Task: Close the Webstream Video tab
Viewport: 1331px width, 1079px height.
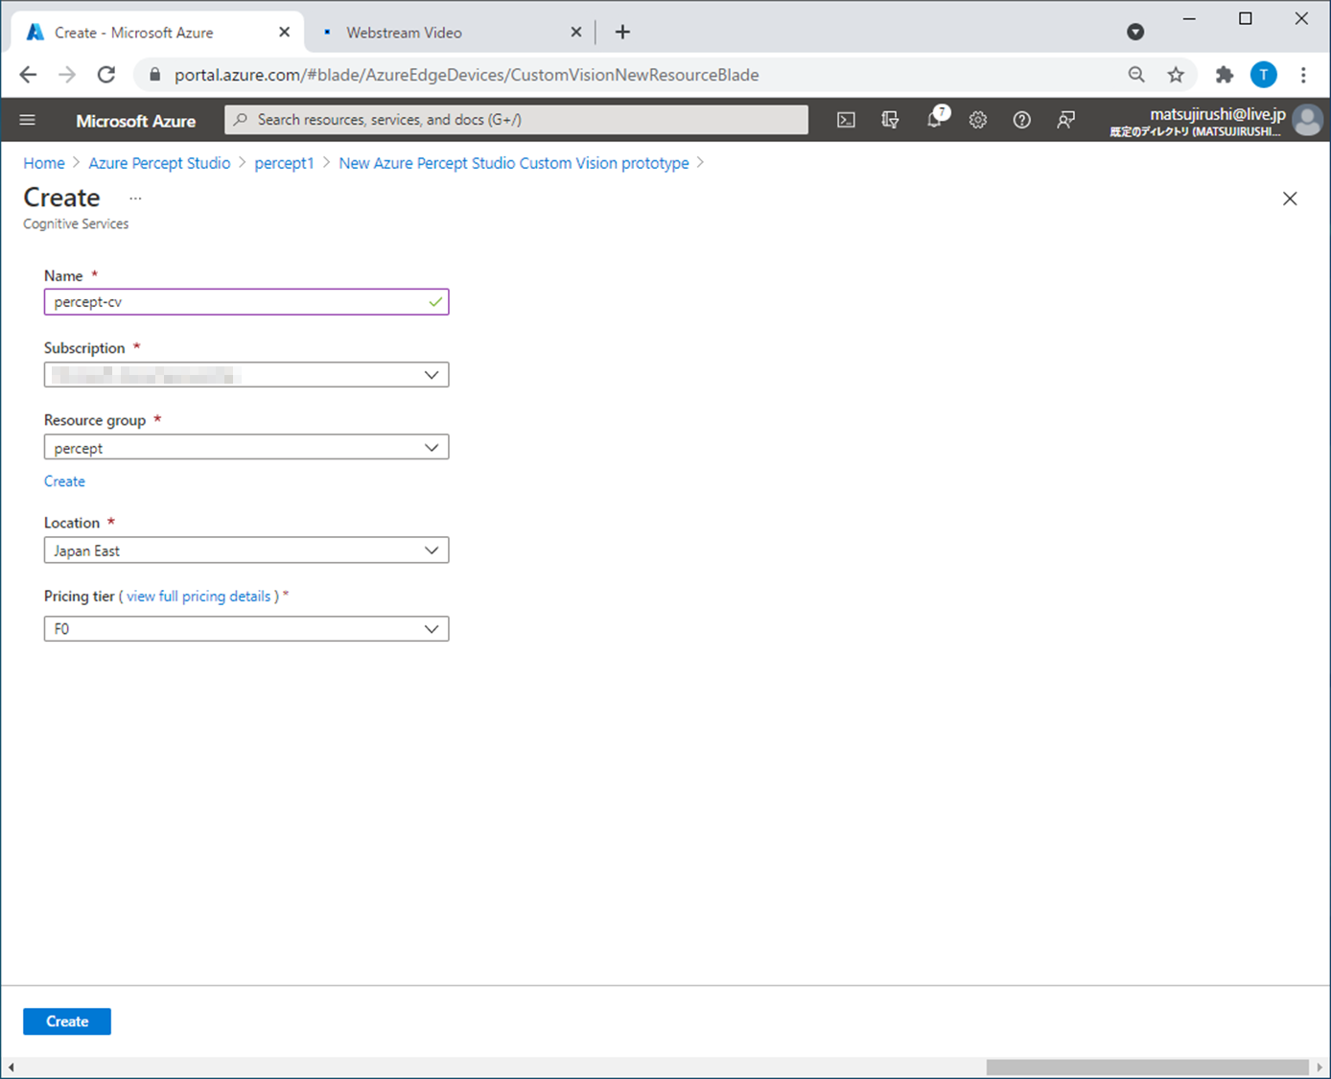Action: pyautogui.click(x=575, y=33)
